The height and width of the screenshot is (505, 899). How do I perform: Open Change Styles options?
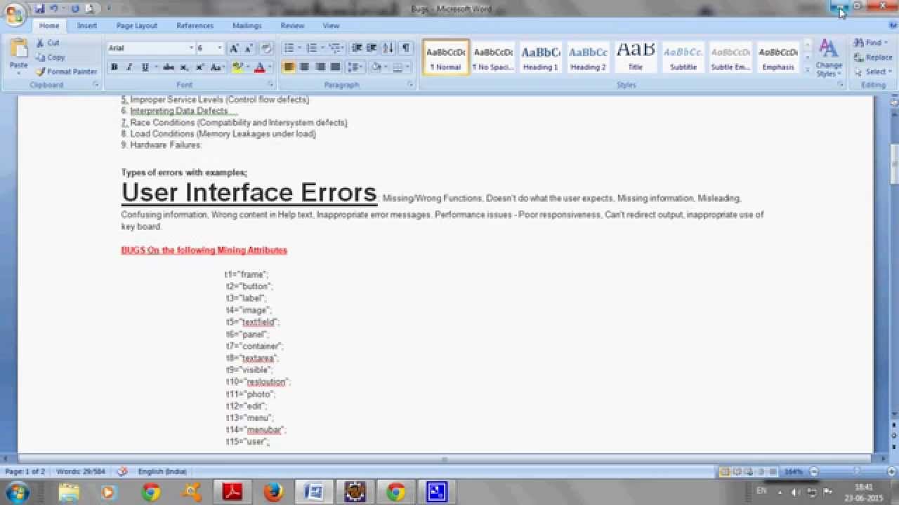tap(829, 58)
